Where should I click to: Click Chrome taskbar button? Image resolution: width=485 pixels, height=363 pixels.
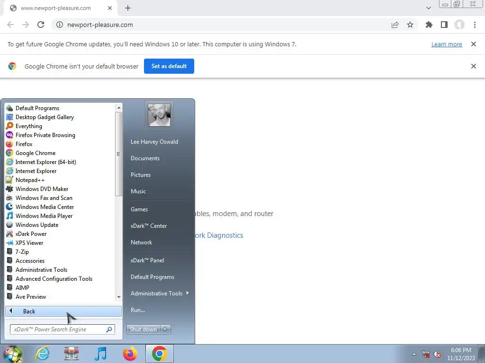pos(159,354)
